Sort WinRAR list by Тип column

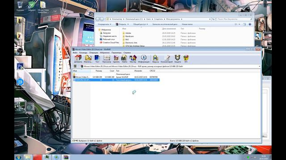click(124, 71)
